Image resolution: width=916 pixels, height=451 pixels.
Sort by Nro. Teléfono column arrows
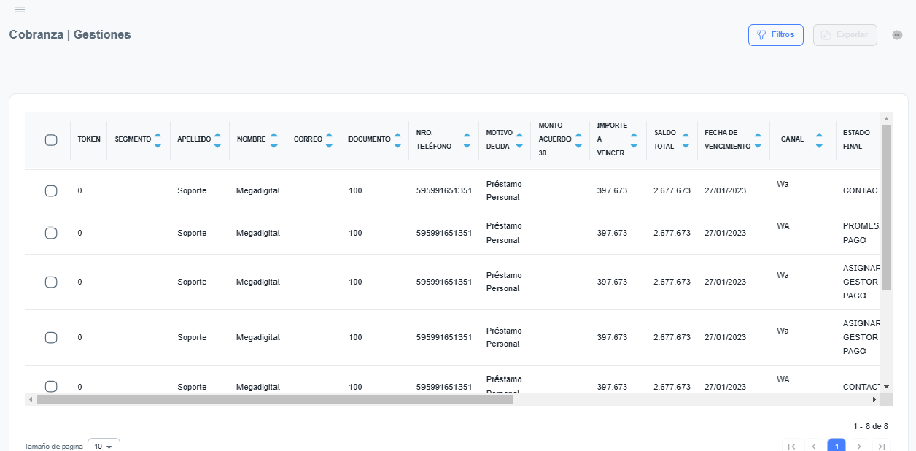tap(467, 139)
